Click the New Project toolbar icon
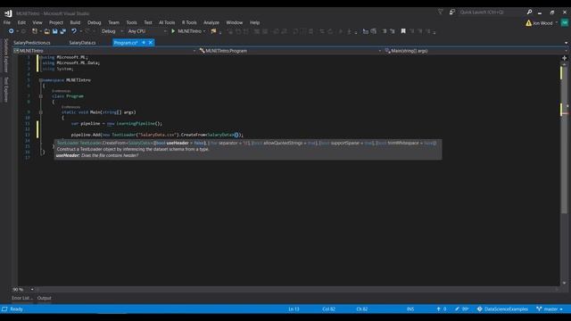Screen dimensions: 571x321 pos(35,31)
